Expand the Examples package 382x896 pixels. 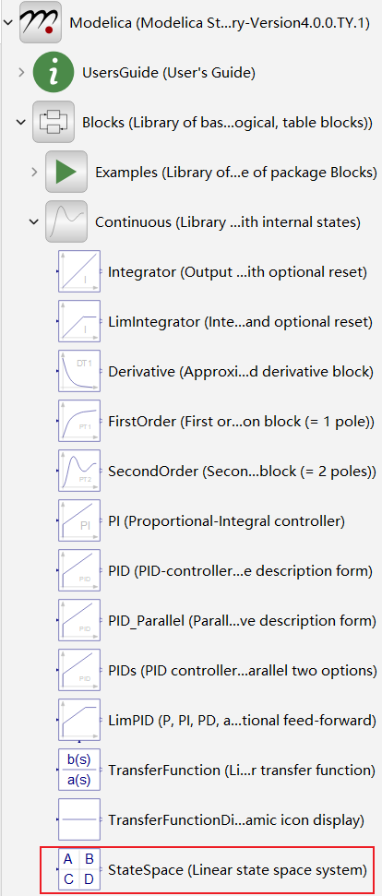click(x=34, y=172)
